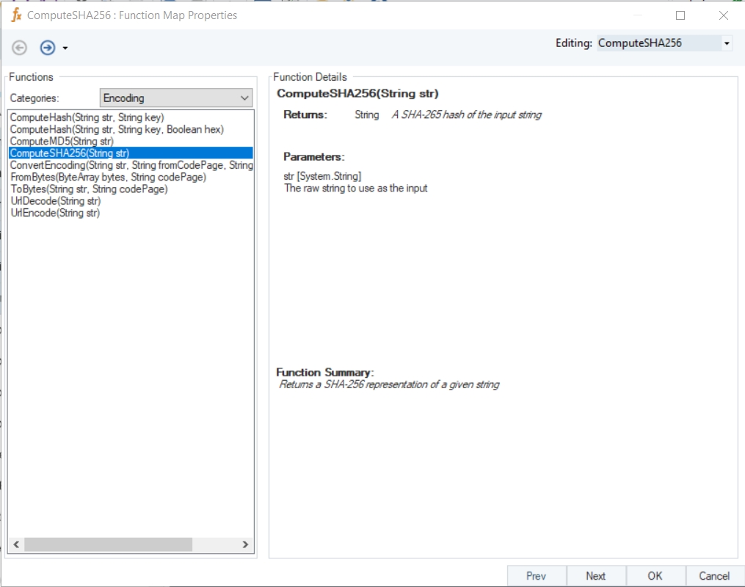Click the 'str [System.String]' parameter text
The image size is (745, 587).
coord(323,176)
